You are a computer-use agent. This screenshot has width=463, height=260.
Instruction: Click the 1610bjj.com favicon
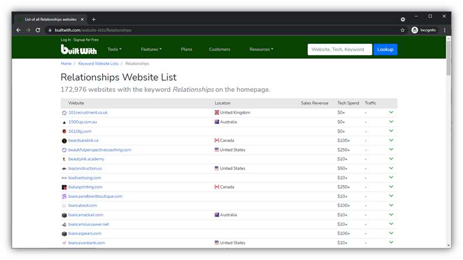coord(64,131)
